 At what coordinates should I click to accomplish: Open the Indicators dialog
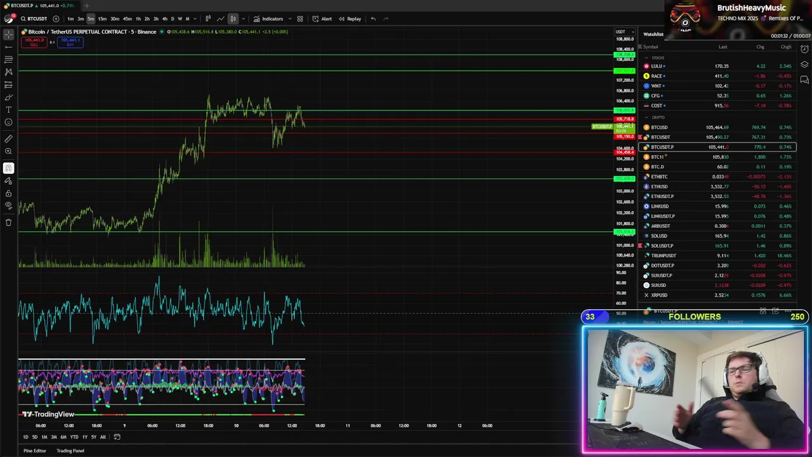click(x=269, y=18)
